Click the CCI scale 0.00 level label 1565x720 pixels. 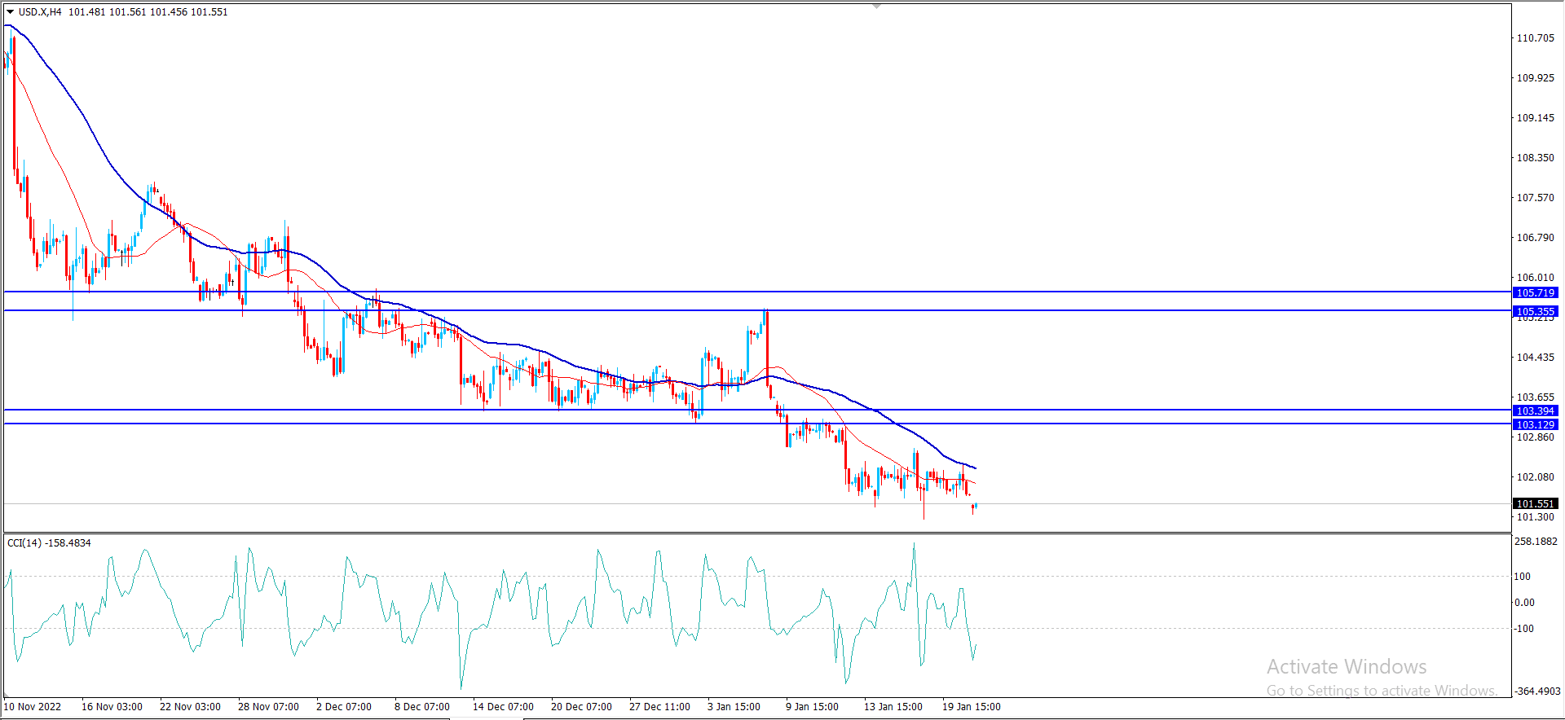1524,603
